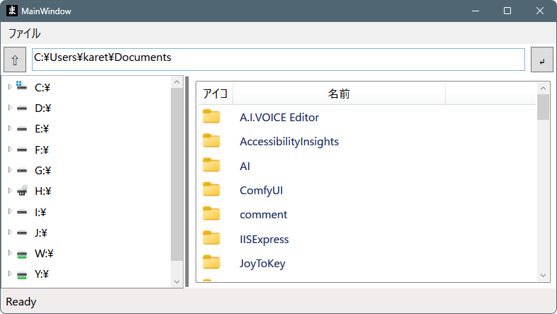Click the アイコ column header
This screenshot has width=557, height=314.
coord(215,94)
